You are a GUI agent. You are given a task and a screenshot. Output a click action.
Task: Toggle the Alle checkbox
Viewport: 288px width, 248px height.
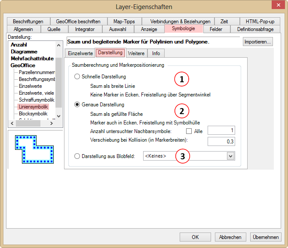pos(189,131)
